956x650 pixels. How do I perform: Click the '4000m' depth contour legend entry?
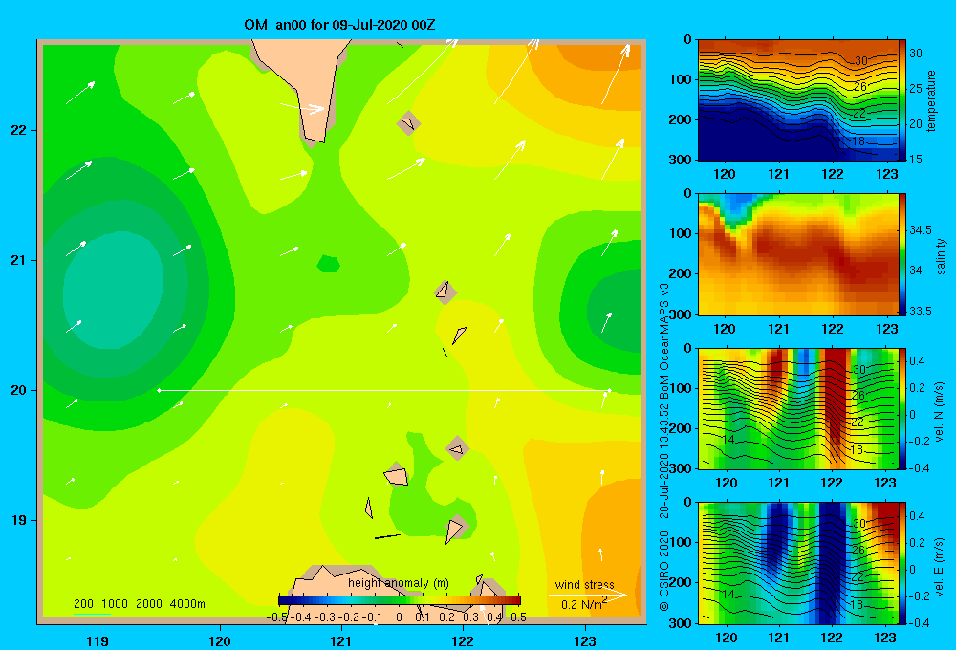tap(187, 604)
